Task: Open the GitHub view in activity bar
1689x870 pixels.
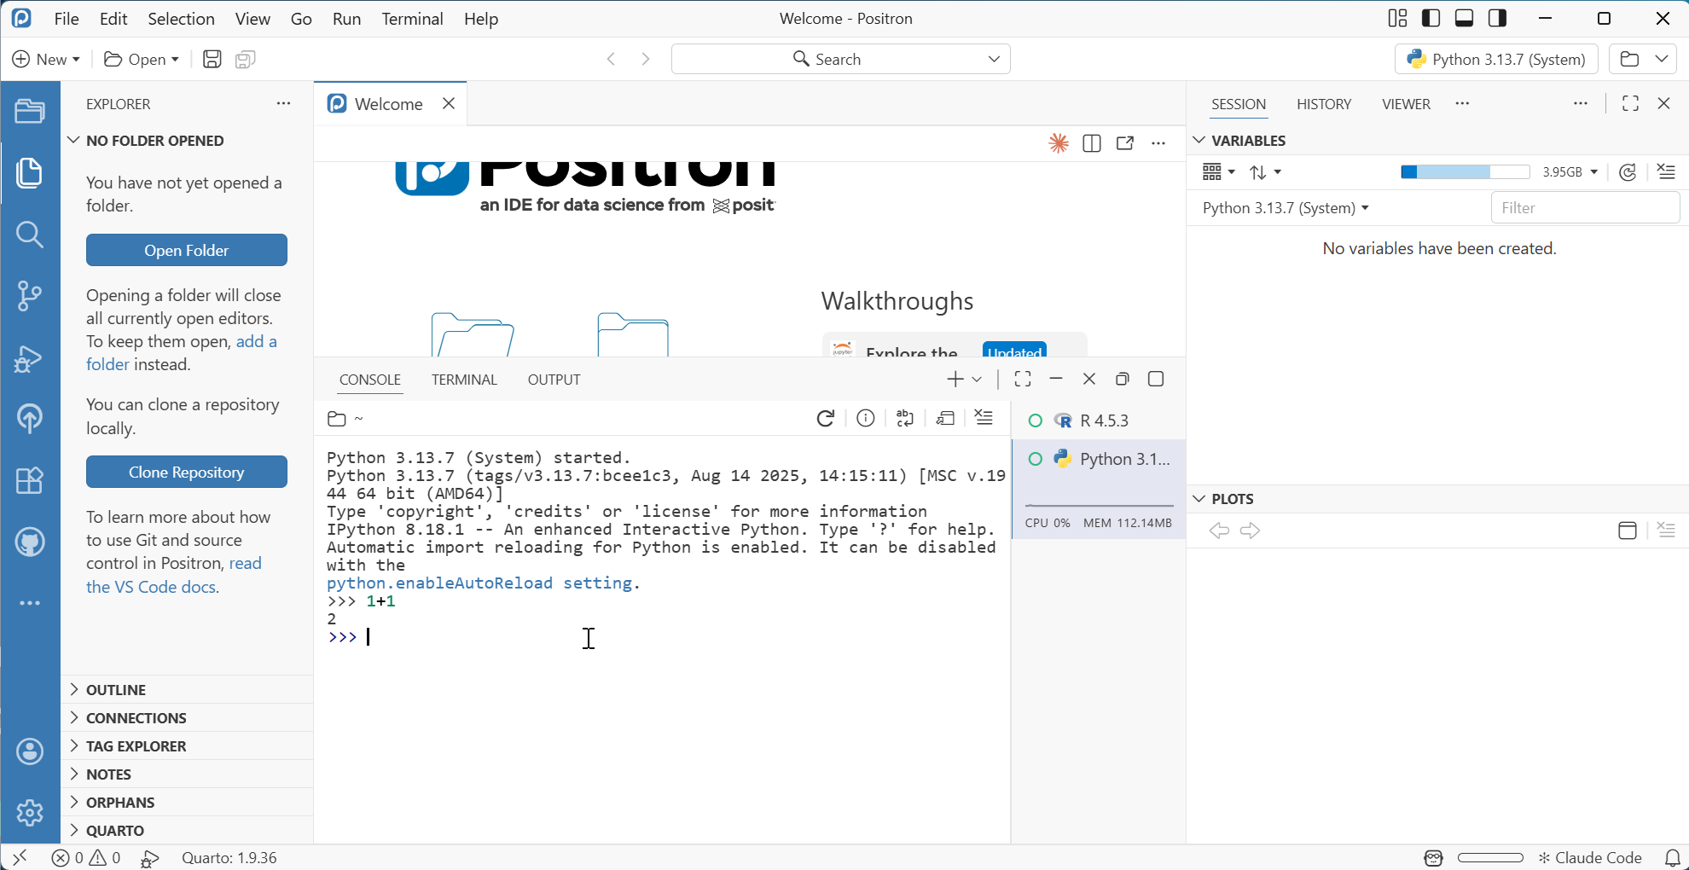Action: (30, 542)
